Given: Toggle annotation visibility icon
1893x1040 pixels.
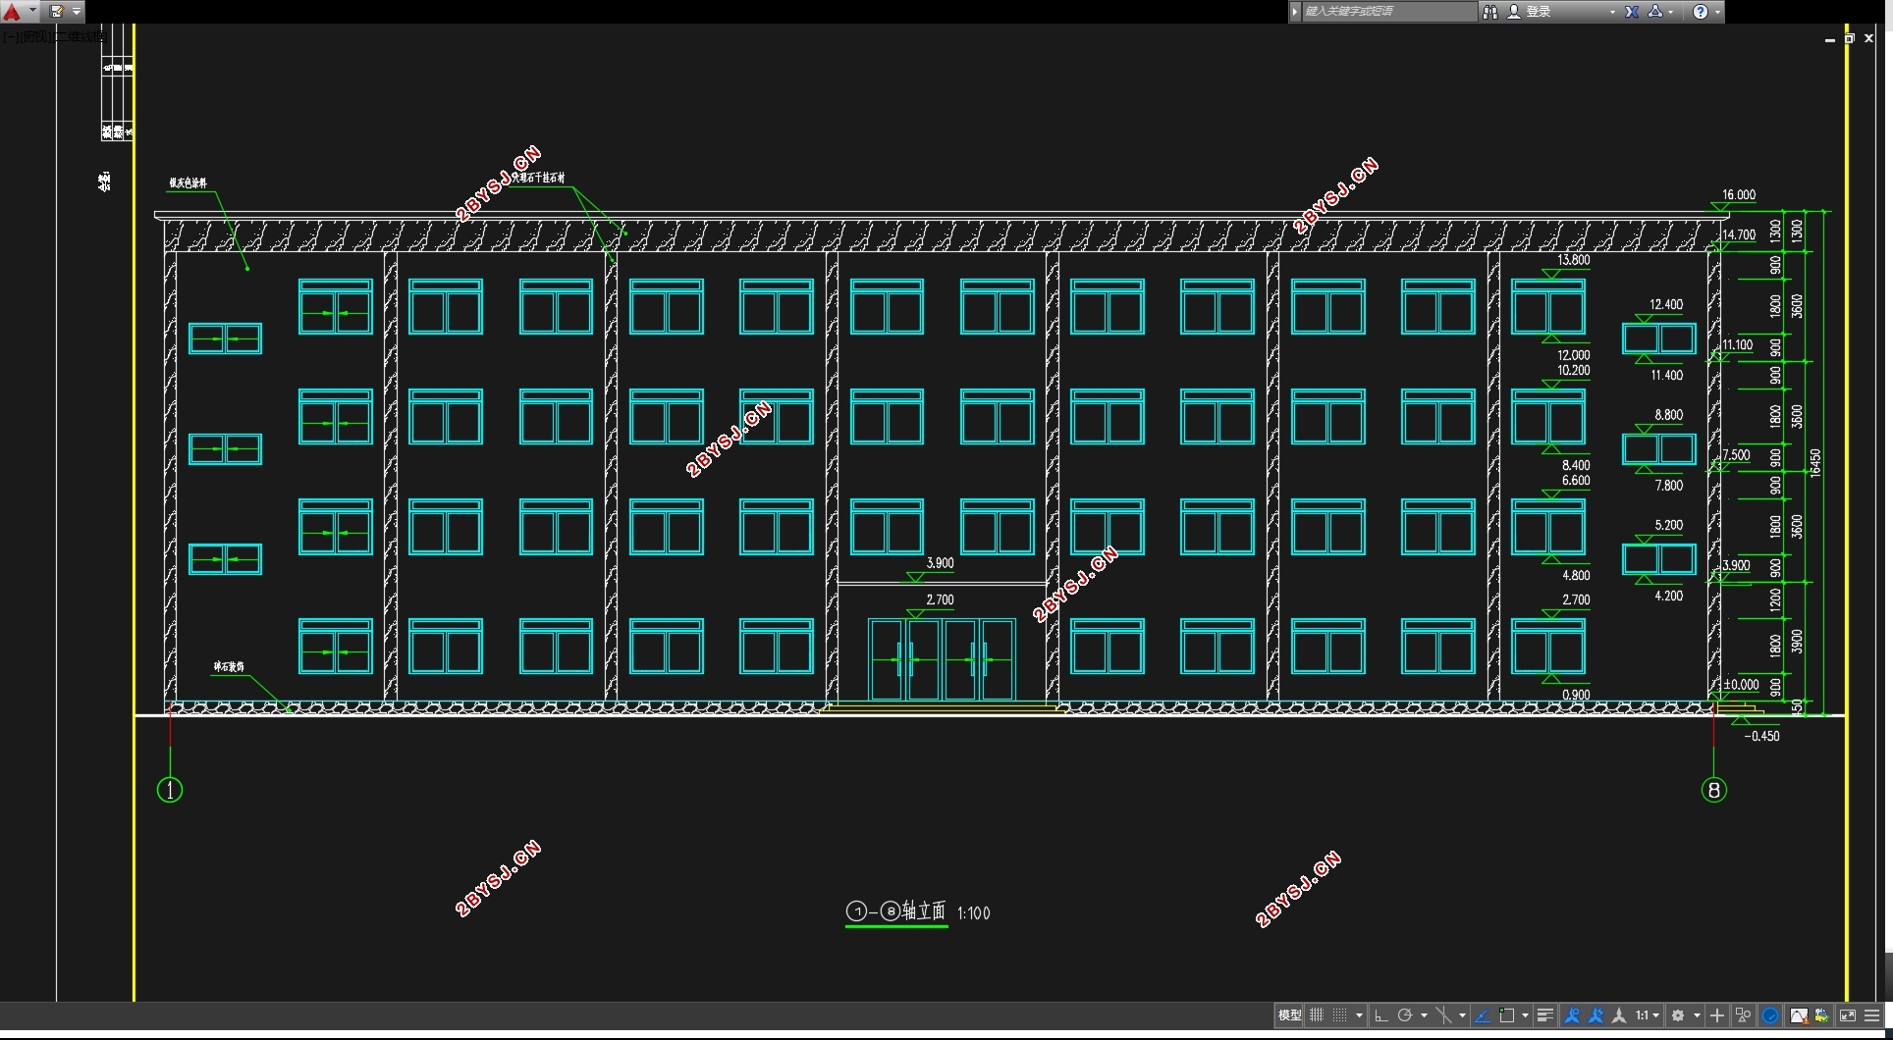Looking at the screenshot, I should click(x=1572, y=1015).
